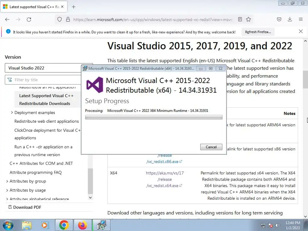This screenshot has height=231, width=308.
Task: Expand Attributes by group node
Action: (x=7, y=181)
